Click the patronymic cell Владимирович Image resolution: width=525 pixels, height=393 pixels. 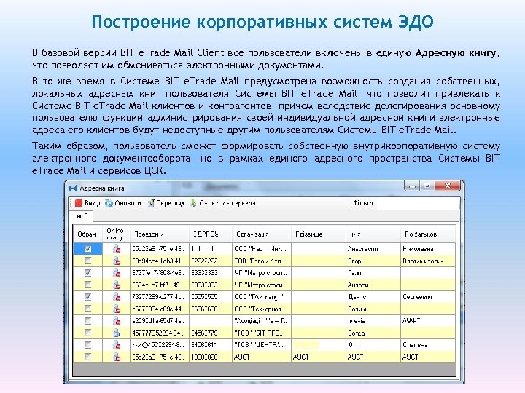[428, 261]
